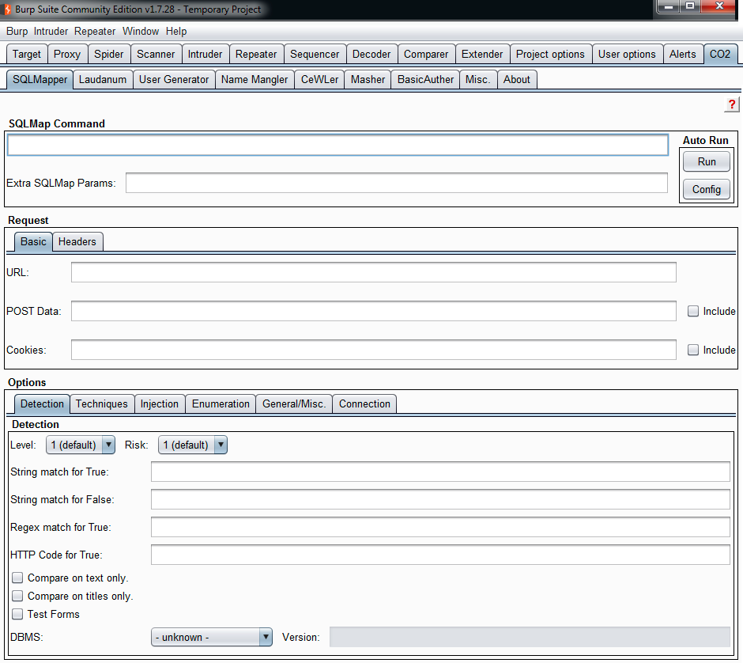Open the Misc. sub-tab
Image resolution: width=743 pixels, height=663 pixels.
tap(478, 80)
